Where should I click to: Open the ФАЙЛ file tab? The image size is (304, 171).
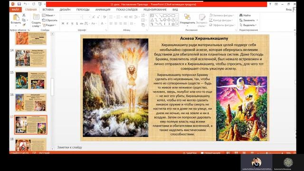(15, 9)
